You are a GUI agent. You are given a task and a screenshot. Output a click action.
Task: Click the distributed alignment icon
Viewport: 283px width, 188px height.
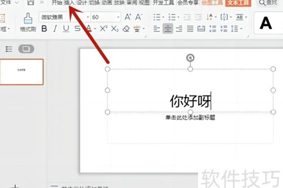pyautogui.click(x=201, y=29)
